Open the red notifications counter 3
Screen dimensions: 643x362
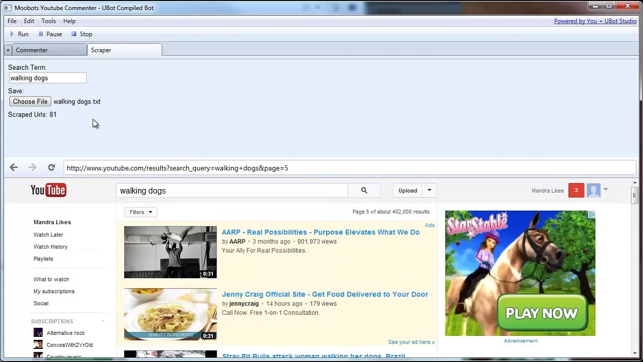pyautogui.click(x=576, y=190)
